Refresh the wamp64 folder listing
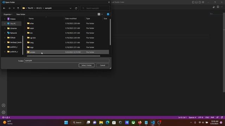 [x=76, y=8]
